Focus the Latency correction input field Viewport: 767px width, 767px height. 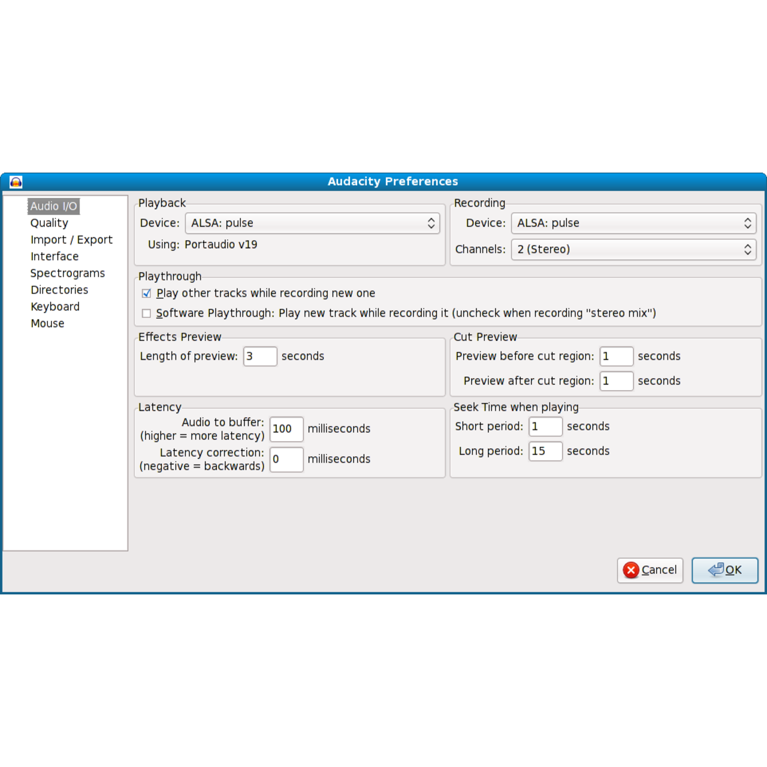[x=286, y=460]
